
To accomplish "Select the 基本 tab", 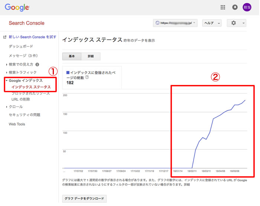I will click(72, 56).
